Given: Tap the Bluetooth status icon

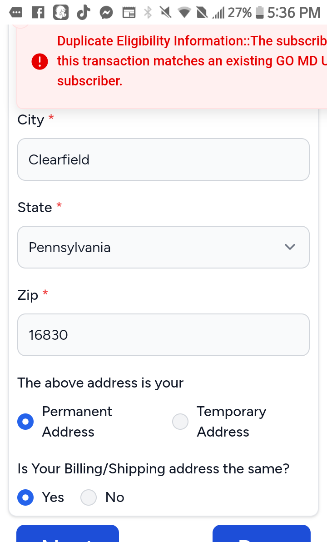Looking at the screenshot, I should point(148,12).
